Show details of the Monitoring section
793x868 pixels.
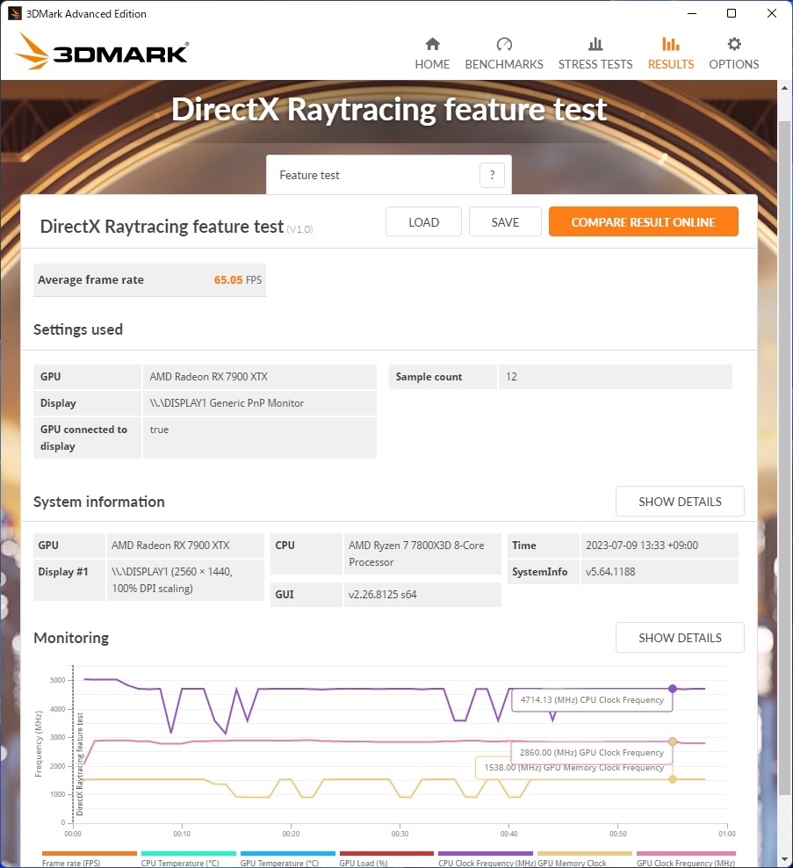[679, 637]
